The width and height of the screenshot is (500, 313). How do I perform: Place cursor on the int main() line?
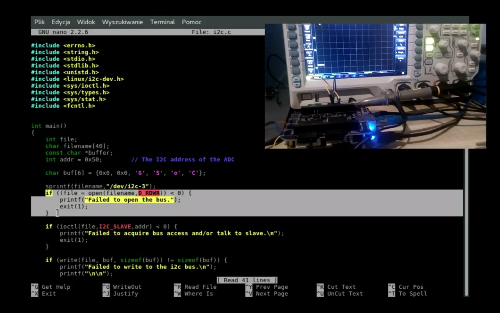pyautogui.click(x=49, y=126)
